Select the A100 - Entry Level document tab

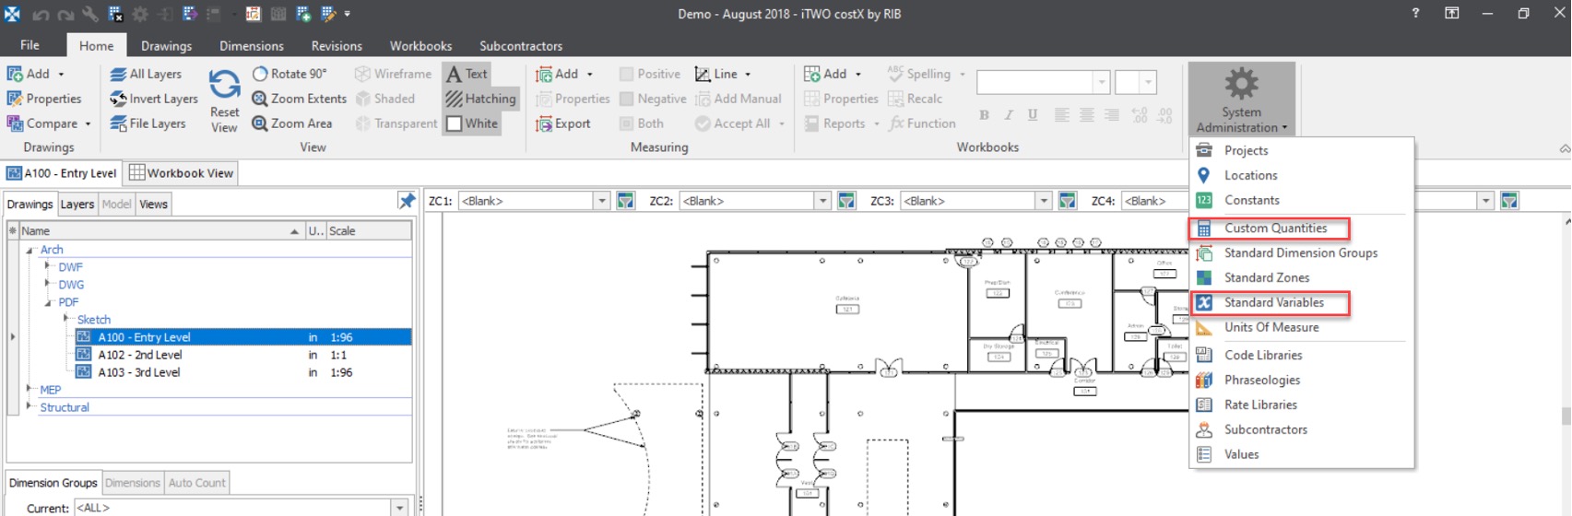[61, 172]
